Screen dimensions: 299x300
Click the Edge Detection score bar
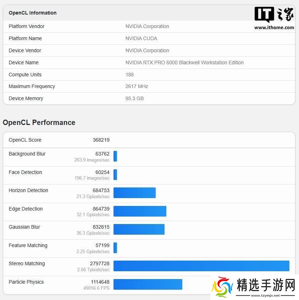[x=140, y=211]
